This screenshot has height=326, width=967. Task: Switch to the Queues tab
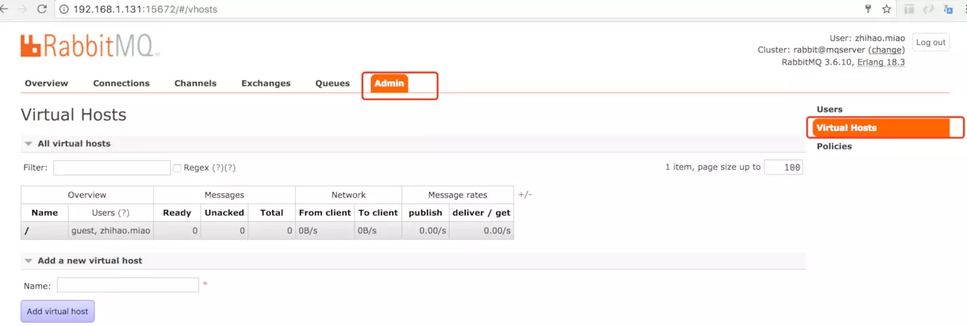click(x=333, y=84)
